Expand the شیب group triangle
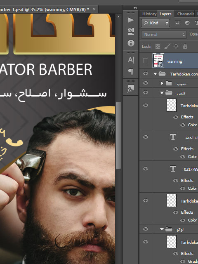The width and height of the screenshot is (198, 264). coord(162,83)
